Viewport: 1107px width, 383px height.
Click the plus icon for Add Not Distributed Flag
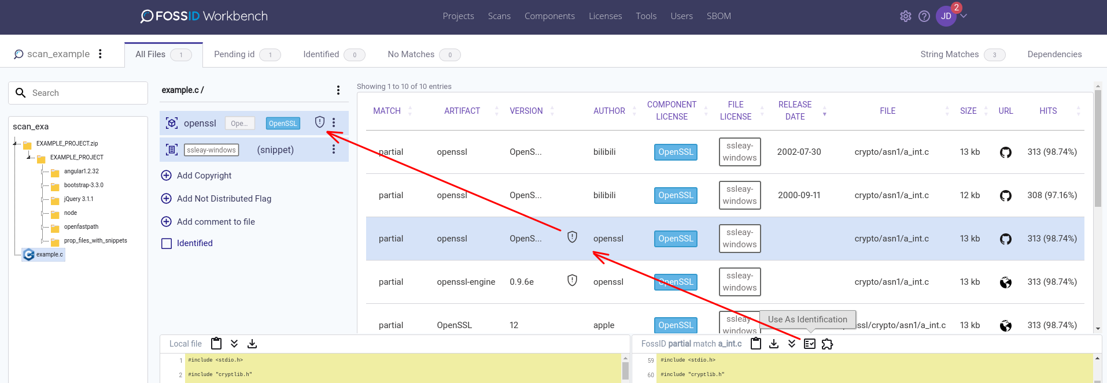coord(166,198)
